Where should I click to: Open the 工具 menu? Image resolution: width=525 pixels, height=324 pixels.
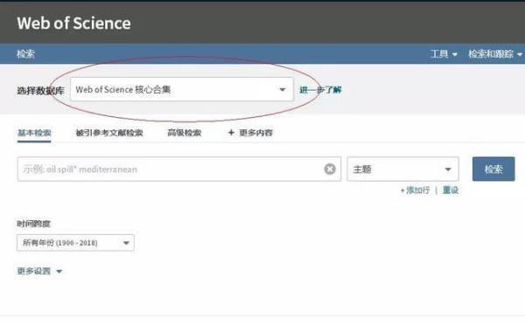[x=444, y=54]
